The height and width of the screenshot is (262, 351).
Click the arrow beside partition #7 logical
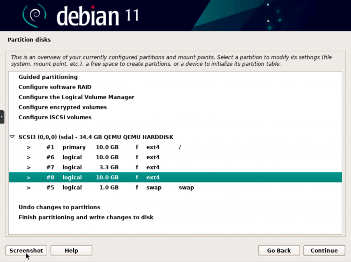point(29,168)
